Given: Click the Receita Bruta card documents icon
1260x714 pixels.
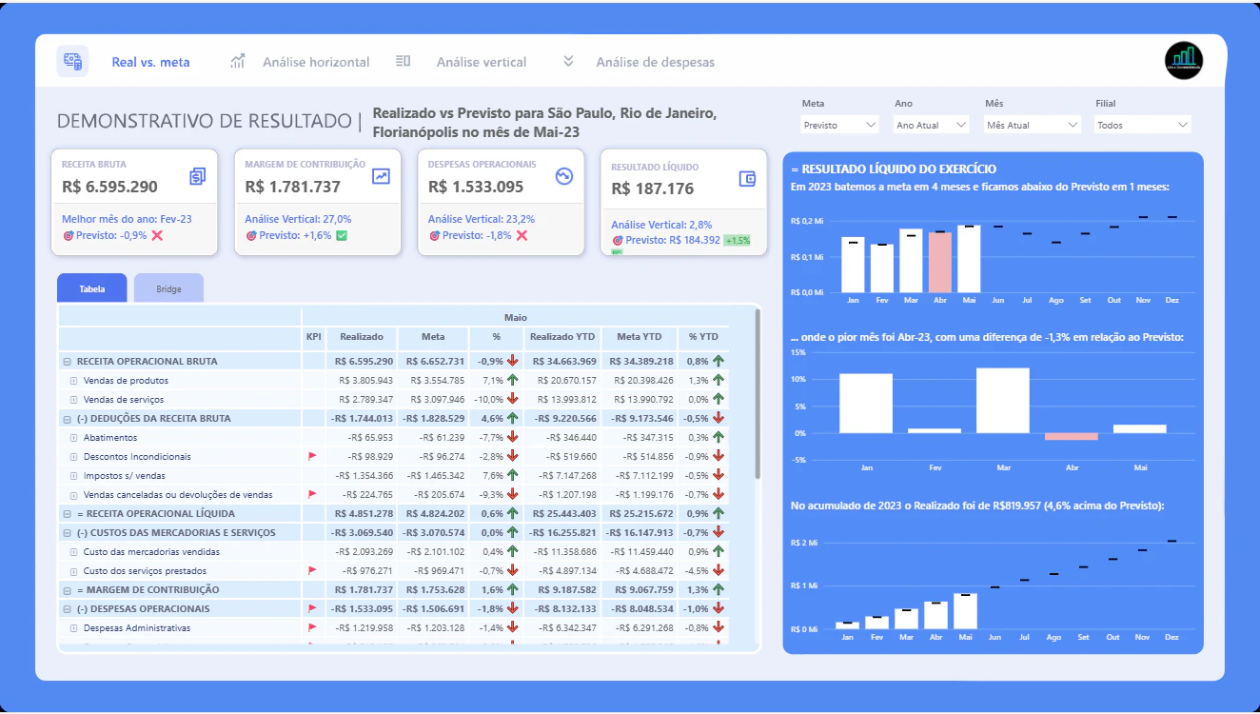Looking at the screenshot, I should point(197,176).
